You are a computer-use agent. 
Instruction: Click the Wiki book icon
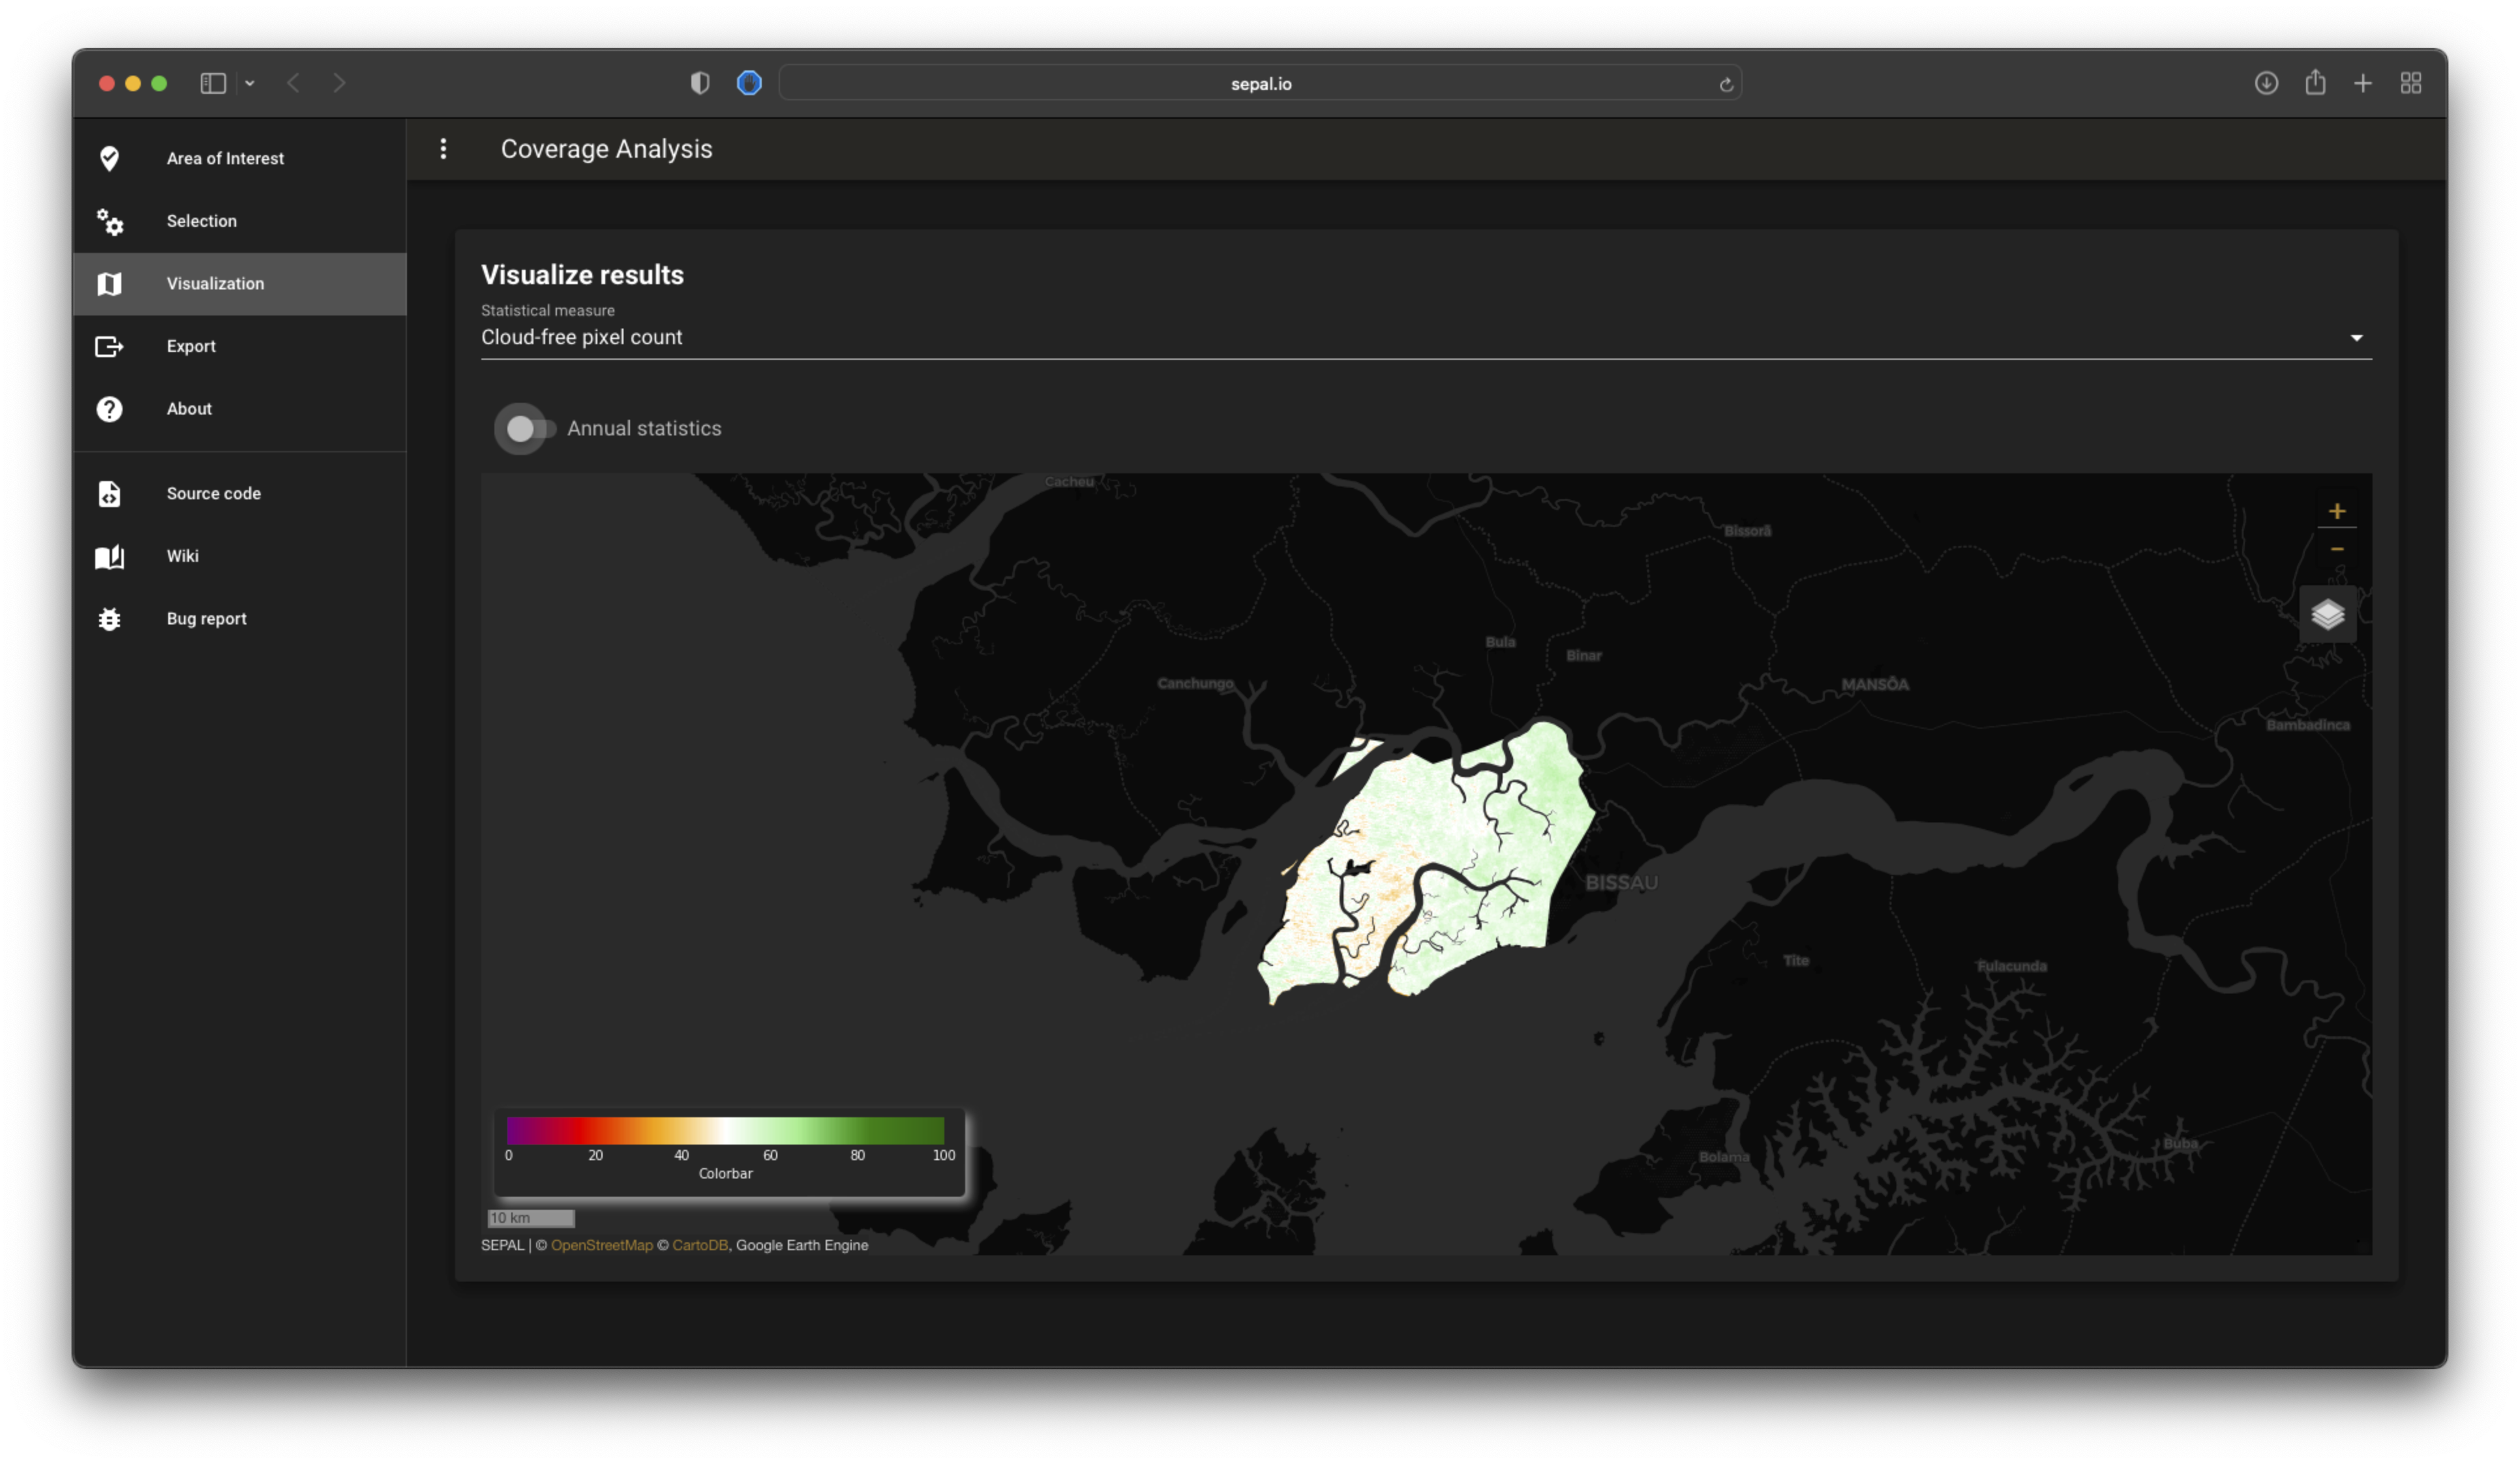pos(109,557)
